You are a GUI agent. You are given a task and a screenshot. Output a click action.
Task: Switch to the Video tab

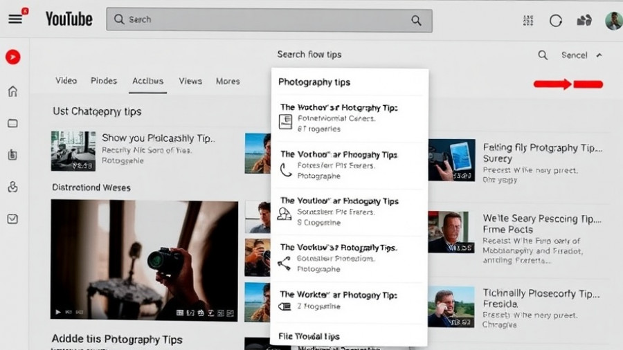tap(66, 81)
